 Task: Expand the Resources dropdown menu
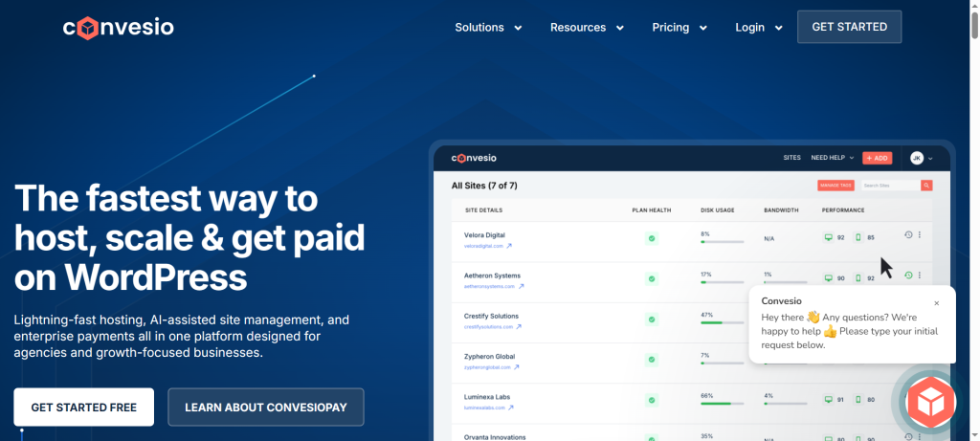[x=587, y=28]
